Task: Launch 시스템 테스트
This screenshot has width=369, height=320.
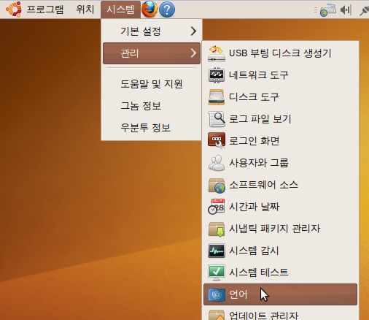Action: point(280,273)
